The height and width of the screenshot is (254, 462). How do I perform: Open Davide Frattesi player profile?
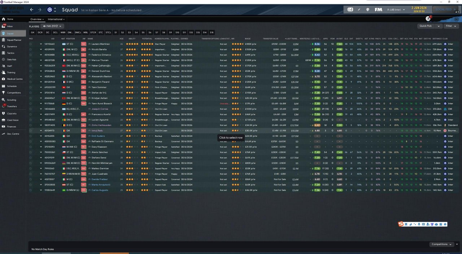(x=100, y=179)
